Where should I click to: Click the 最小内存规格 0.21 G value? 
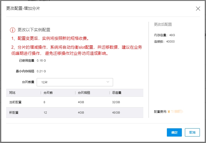pos(41,71)
